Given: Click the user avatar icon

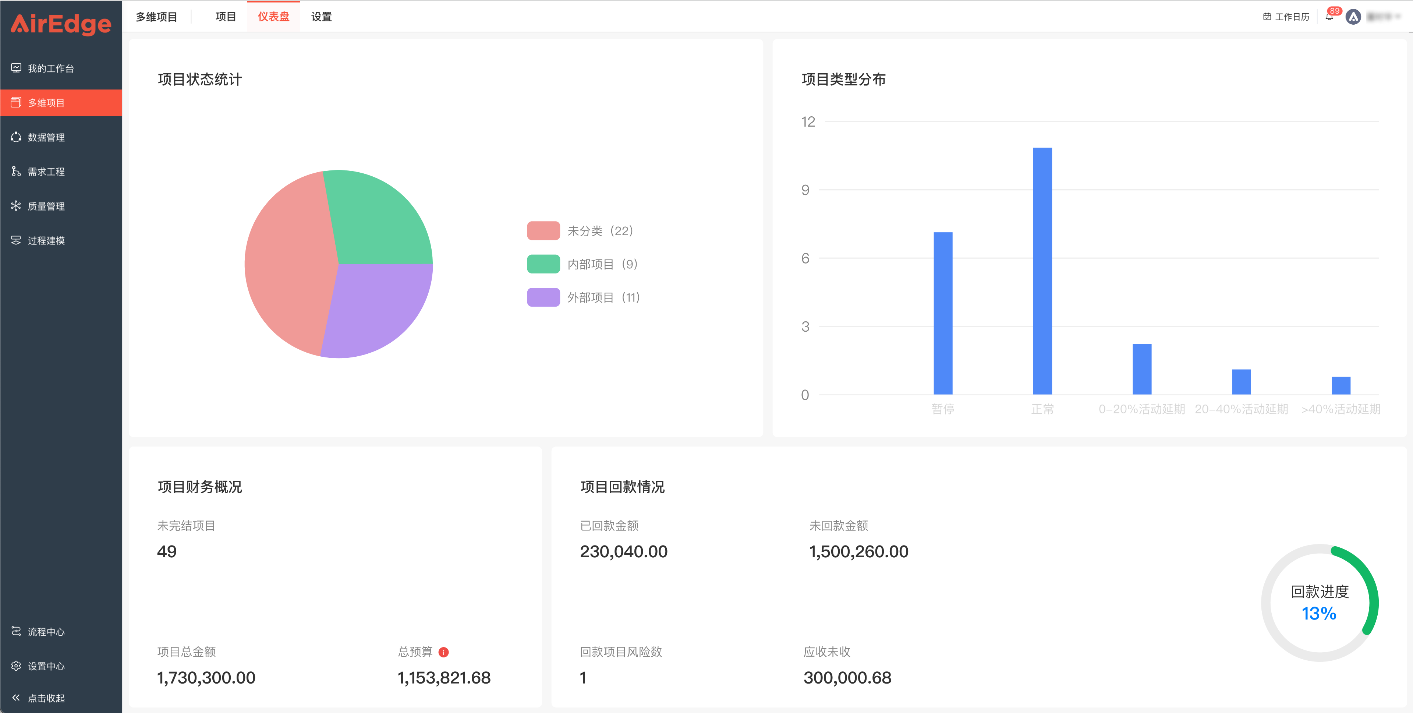Looking at the screenshot, I should 1353,17.
